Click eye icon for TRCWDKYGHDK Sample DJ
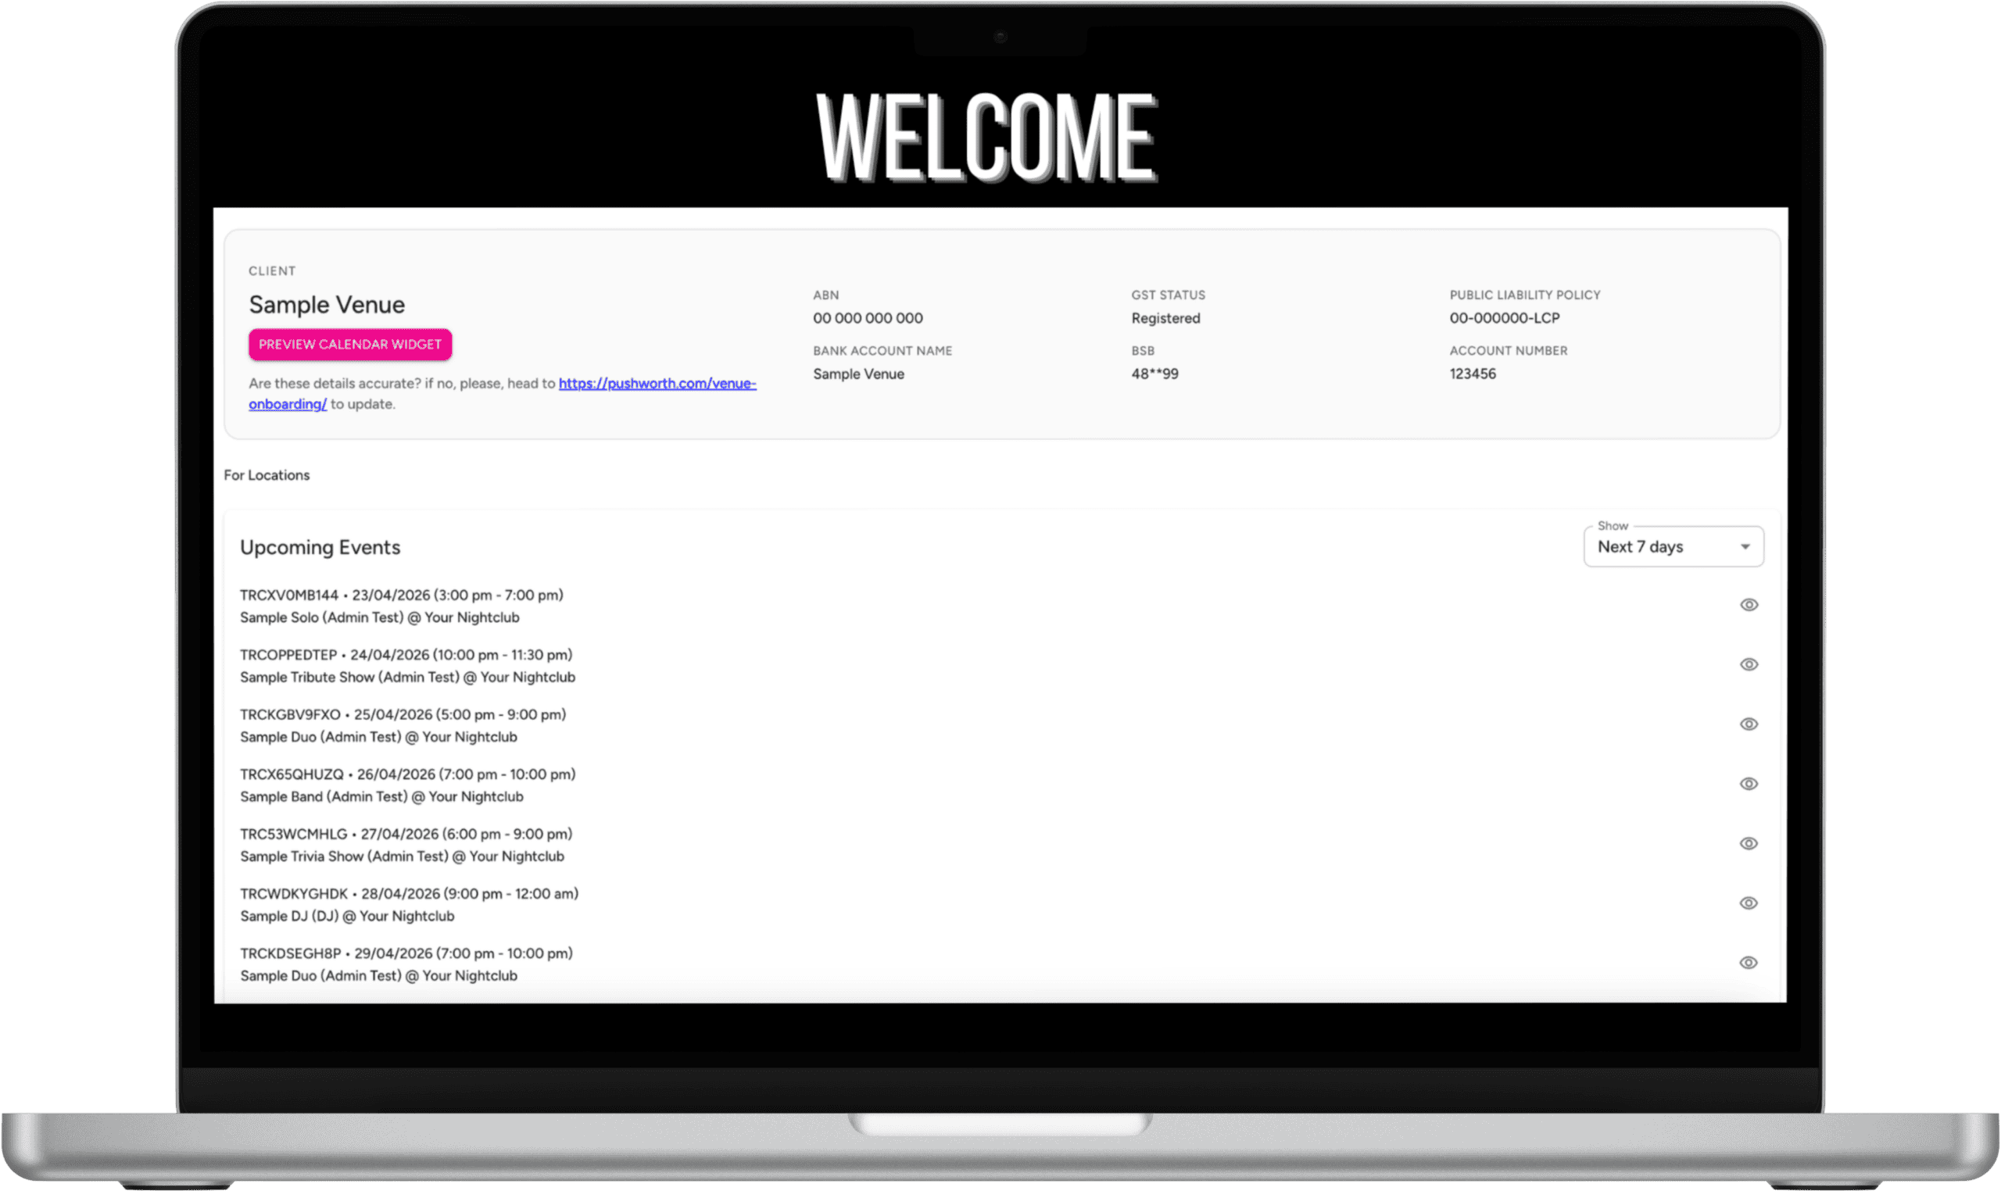This screenshot has width=2001, height=1191. point(1749,903)
